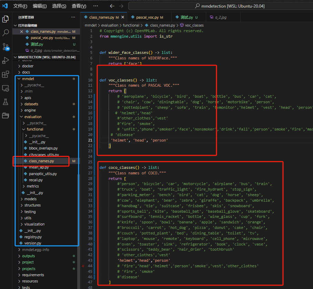Open the Remote Explorer view

pyautogui.click(x=6, y=88)
